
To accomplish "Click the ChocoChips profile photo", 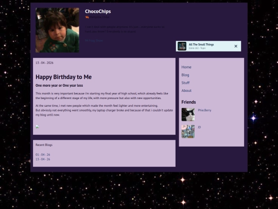I will click(57, 30).
